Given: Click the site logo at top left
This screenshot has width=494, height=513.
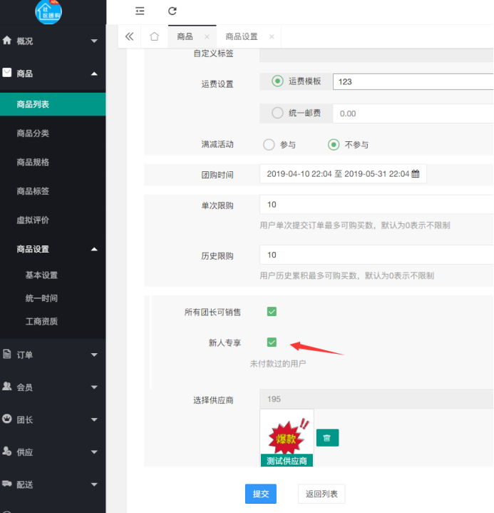Looking at the screenshot, I should (48, 11).
